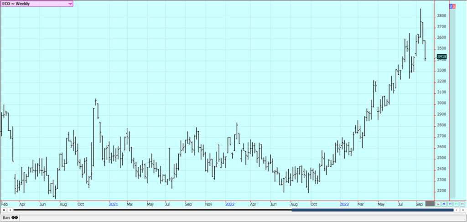Click the vertical slider beneath the B and S buttons
The image size is (467, 222).
click(453, 103)
